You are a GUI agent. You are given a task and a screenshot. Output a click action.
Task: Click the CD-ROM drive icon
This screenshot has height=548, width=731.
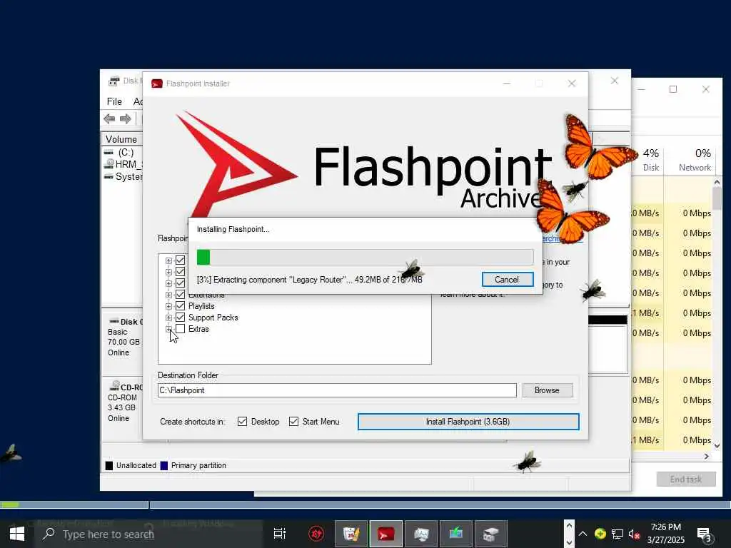coord(114,386)
